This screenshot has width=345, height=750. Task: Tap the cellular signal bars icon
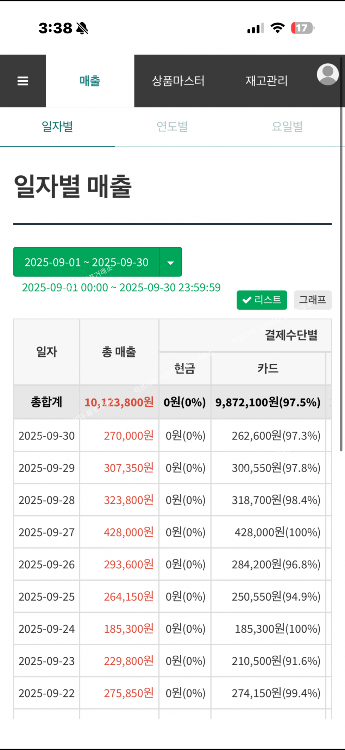[256, 28]
